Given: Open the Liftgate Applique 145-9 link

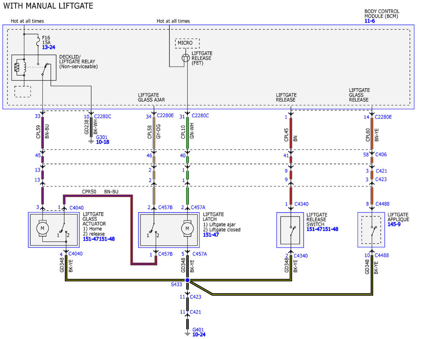Looking at the screenshot, I should (394, 225).
